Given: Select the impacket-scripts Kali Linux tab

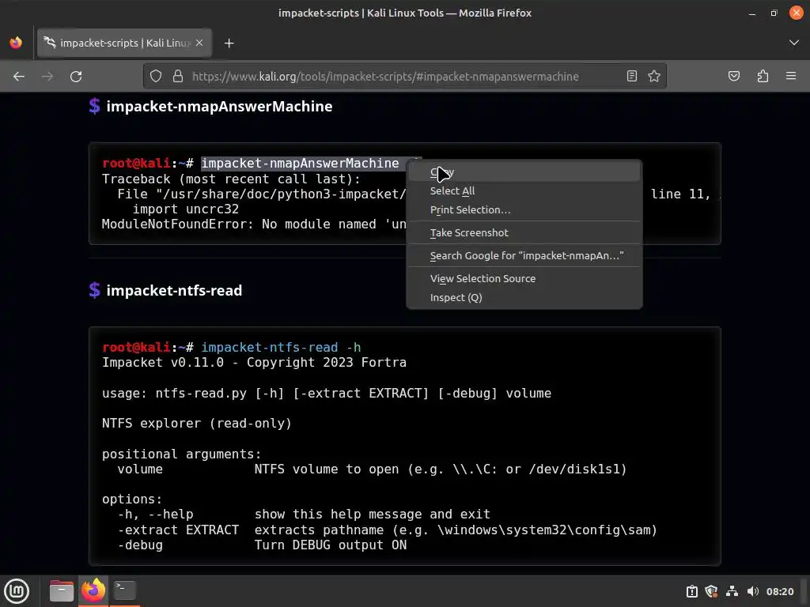Looking at the screenshot, I should point(124,43).
